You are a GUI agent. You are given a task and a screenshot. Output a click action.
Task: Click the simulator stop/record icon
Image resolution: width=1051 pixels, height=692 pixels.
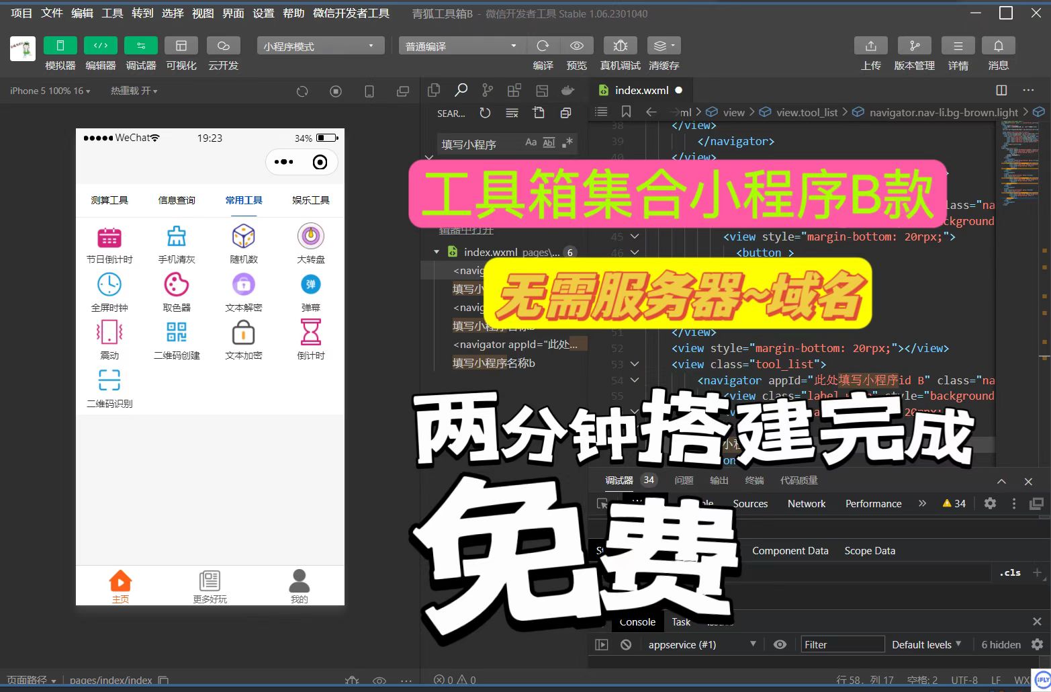pos(336,91)
